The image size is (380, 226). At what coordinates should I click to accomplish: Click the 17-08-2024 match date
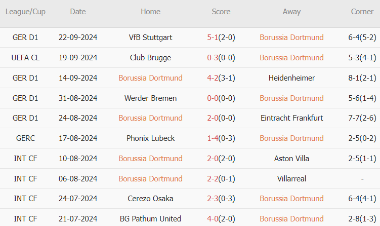click(77, 138)
